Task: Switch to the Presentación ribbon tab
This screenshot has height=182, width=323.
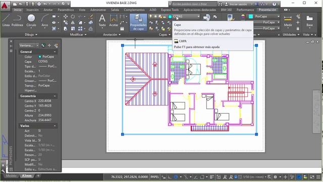Action: coord(267,10)
